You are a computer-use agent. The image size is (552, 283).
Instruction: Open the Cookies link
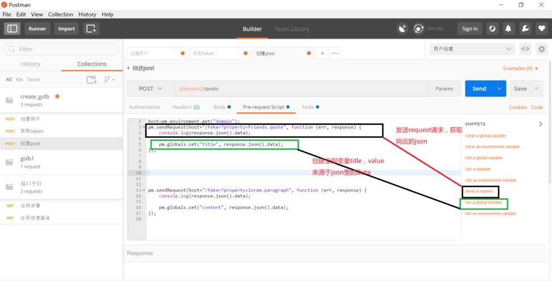point(518,107)
